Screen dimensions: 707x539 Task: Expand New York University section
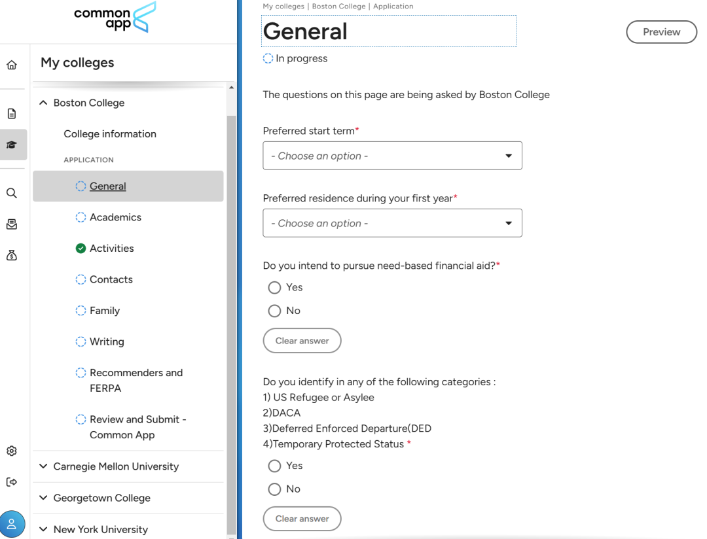(x=43, y=530)
